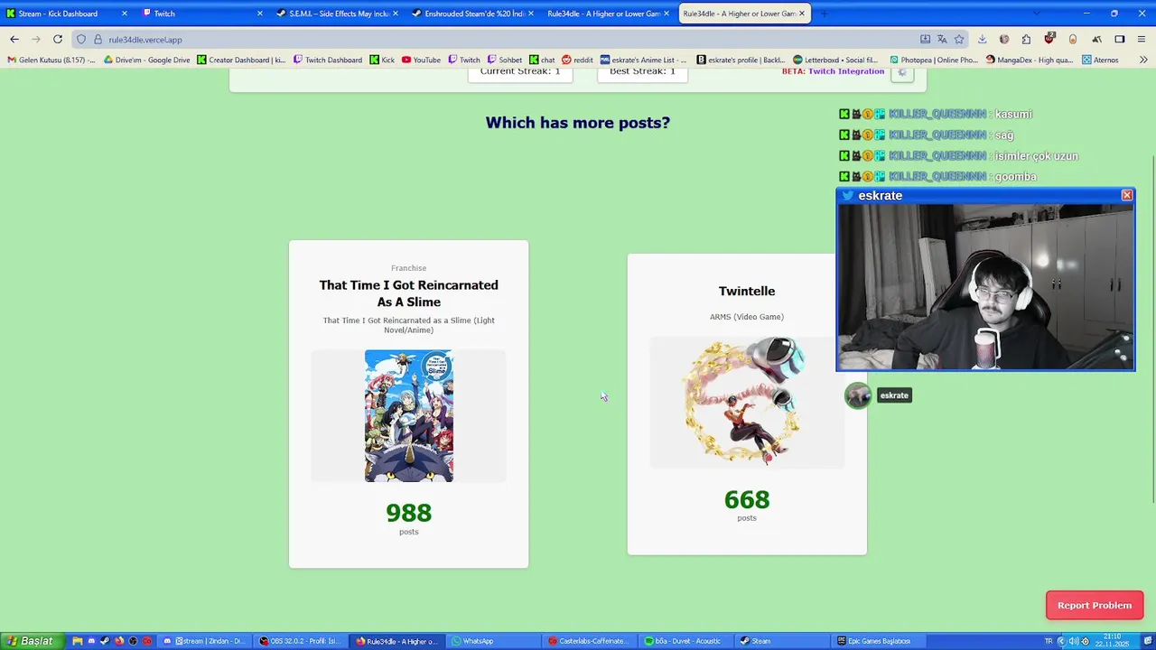1156x650 pixels.
Task: Open the Steam taskbar window
Action: pyautogui.click(x=783, y=641)
